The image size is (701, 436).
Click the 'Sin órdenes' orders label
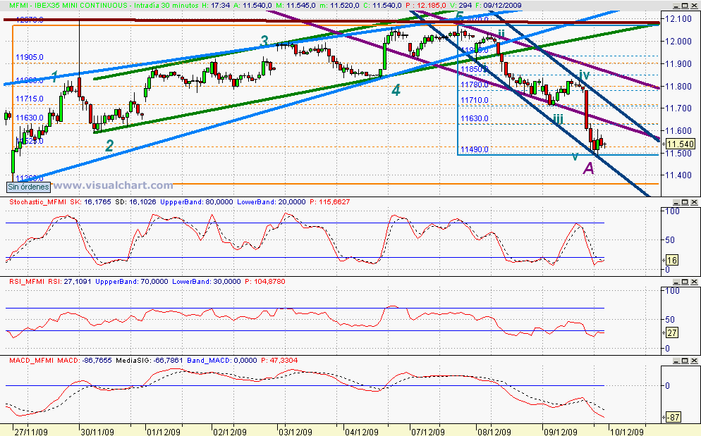pyautogui.click(x=29, y=187)
